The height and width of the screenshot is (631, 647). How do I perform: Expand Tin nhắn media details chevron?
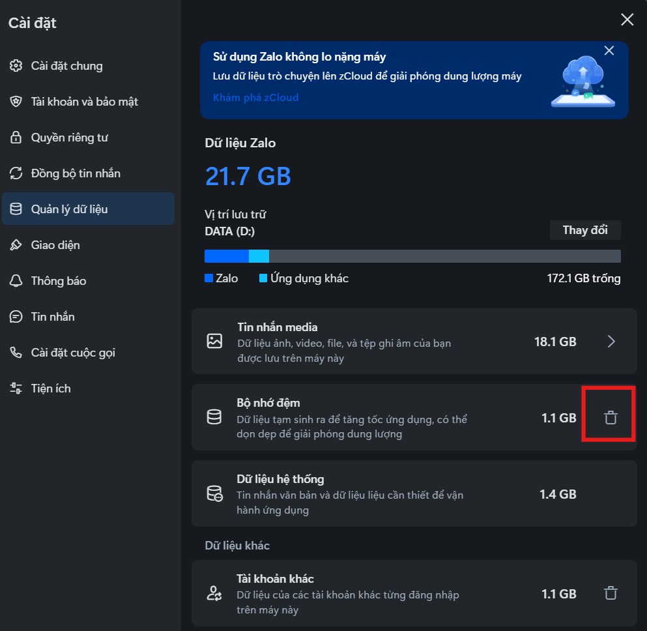611,342
